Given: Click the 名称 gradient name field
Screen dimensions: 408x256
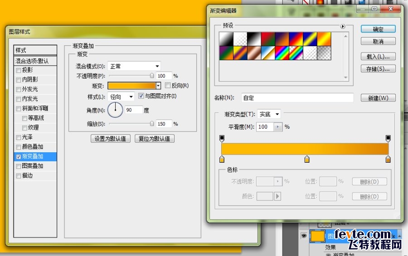Looking at the screenshot, I should click(x=297, y=98).
